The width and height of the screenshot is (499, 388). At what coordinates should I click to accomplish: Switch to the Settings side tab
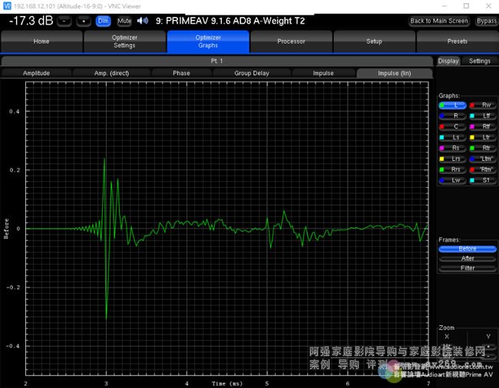click(480, 61)
